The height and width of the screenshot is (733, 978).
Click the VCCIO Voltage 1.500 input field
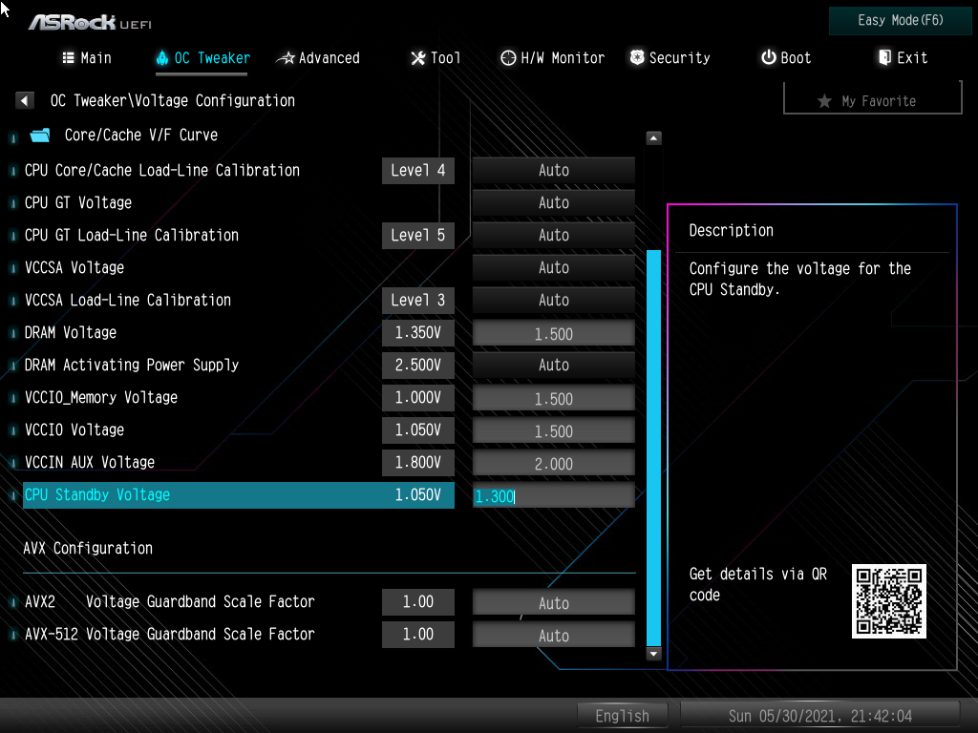pyautogui.click(x=554, y=430)
